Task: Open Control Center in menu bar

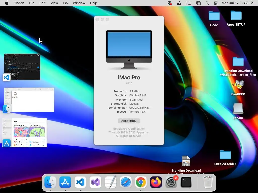Action: pos(215,3)
